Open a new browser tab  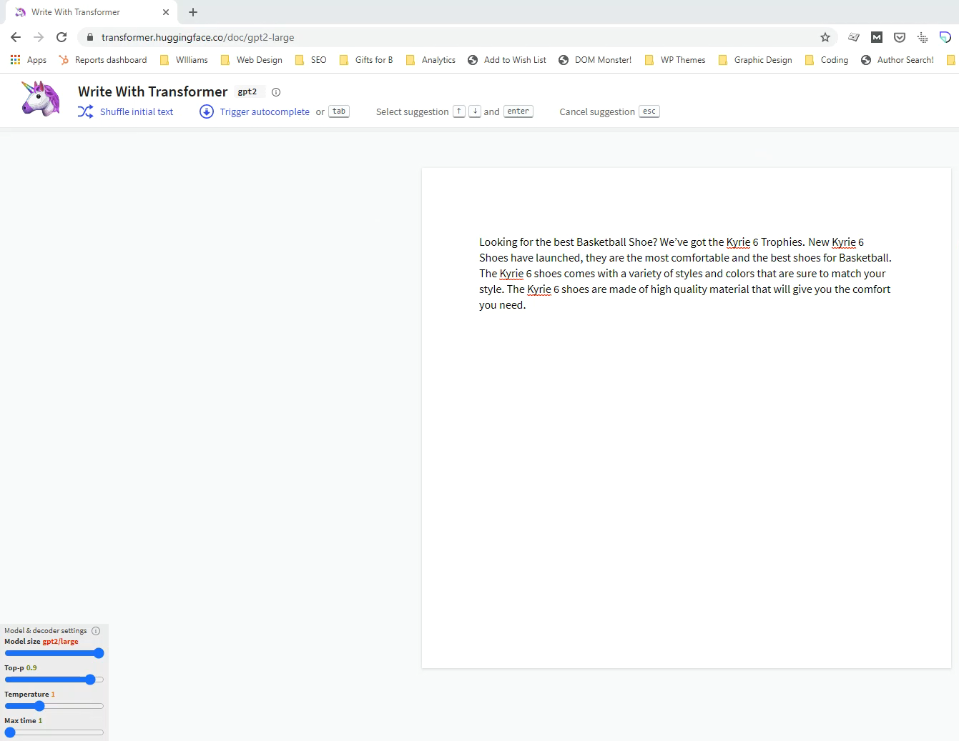(193, 12)
